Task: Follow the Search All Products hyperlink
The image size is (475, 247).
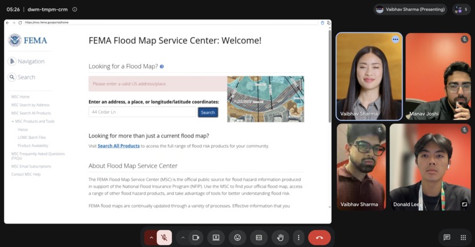Action: (x=118, y=146)
